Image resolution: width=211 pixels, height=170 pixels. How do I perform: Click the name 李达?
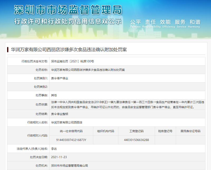point(54,149)
